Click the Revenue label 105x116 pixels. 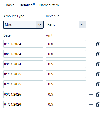(52, 16)
